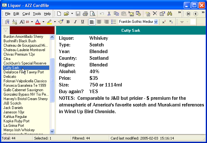Open the Help menu
Screen dimensions: 207x143
pyautogui.click(x=47, y=14)
